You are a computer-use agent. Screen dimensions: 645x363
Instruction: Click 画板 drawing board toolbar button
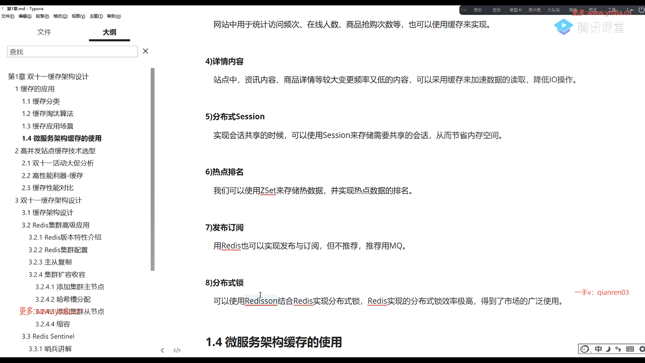pyautogui.click(x=477, y=10)
